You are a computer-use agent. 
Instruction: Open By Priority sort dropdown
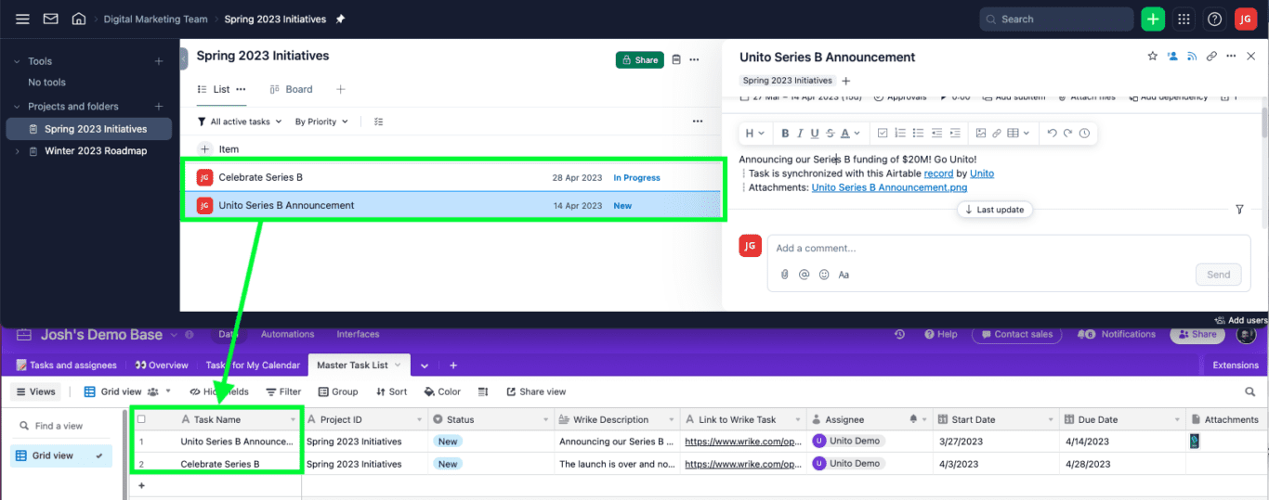[x=321, y=122]
